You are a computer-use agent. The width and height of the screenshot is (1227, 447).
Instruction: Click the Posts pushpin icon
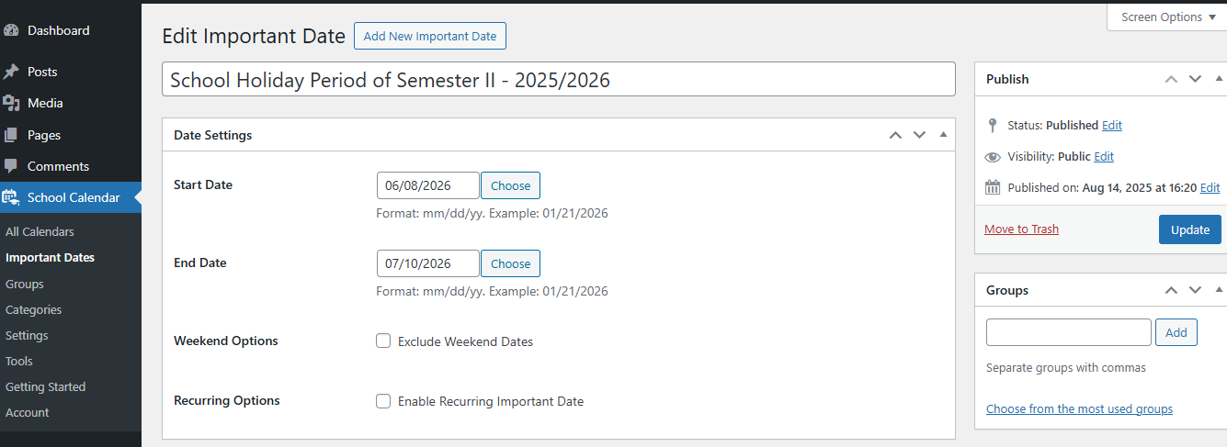pos(11,72)
